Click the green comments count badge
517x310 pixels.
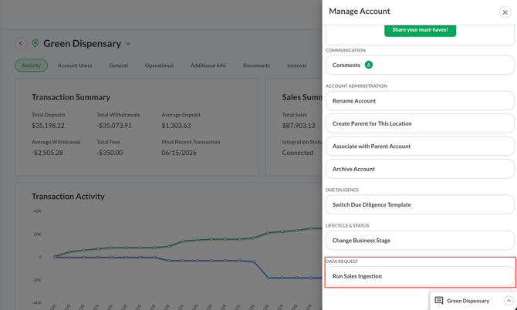369,65
